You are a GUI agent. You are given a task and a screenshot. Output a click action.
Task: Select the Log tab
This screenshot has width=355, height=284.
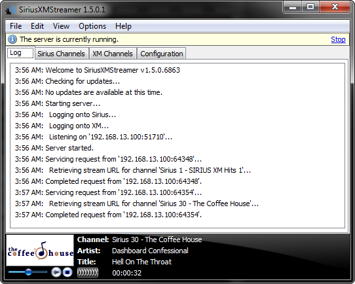pos(20,53)
